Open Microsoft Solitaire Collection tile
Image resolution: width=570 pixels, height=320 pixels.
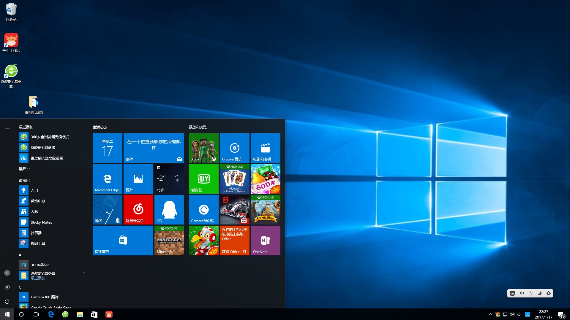pos(235,179)
